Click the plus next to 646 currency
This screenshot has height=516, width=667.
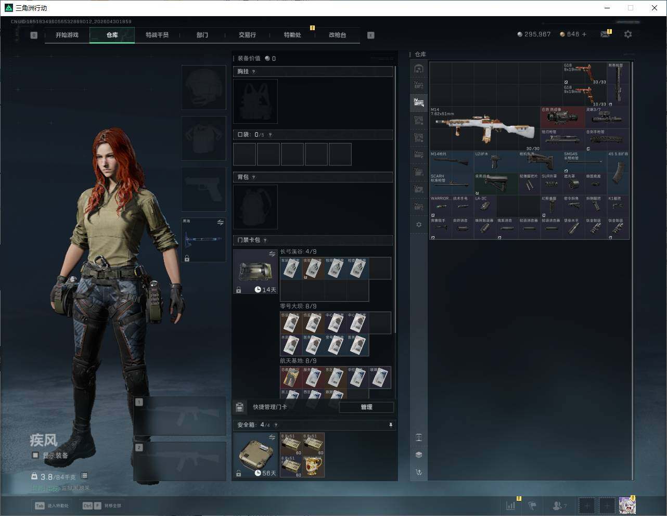click(x=584, y=34)
